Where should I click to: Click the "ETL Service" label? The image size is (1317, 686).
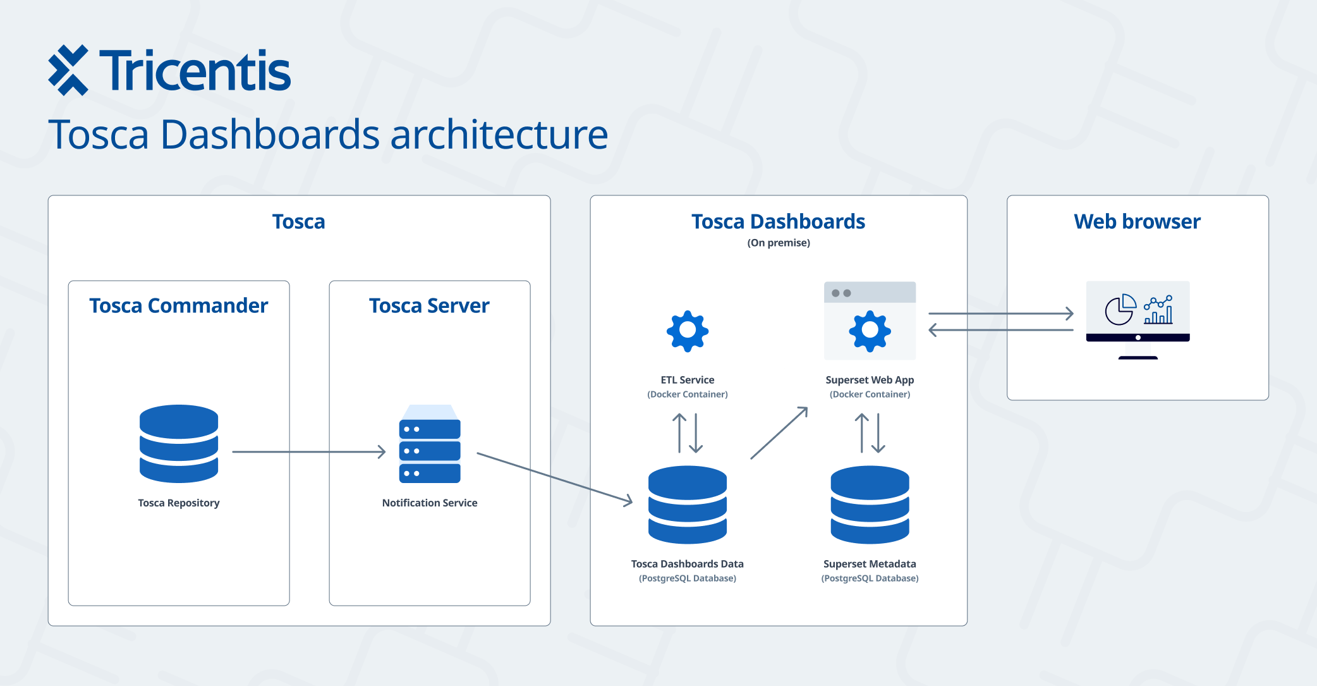688,380
